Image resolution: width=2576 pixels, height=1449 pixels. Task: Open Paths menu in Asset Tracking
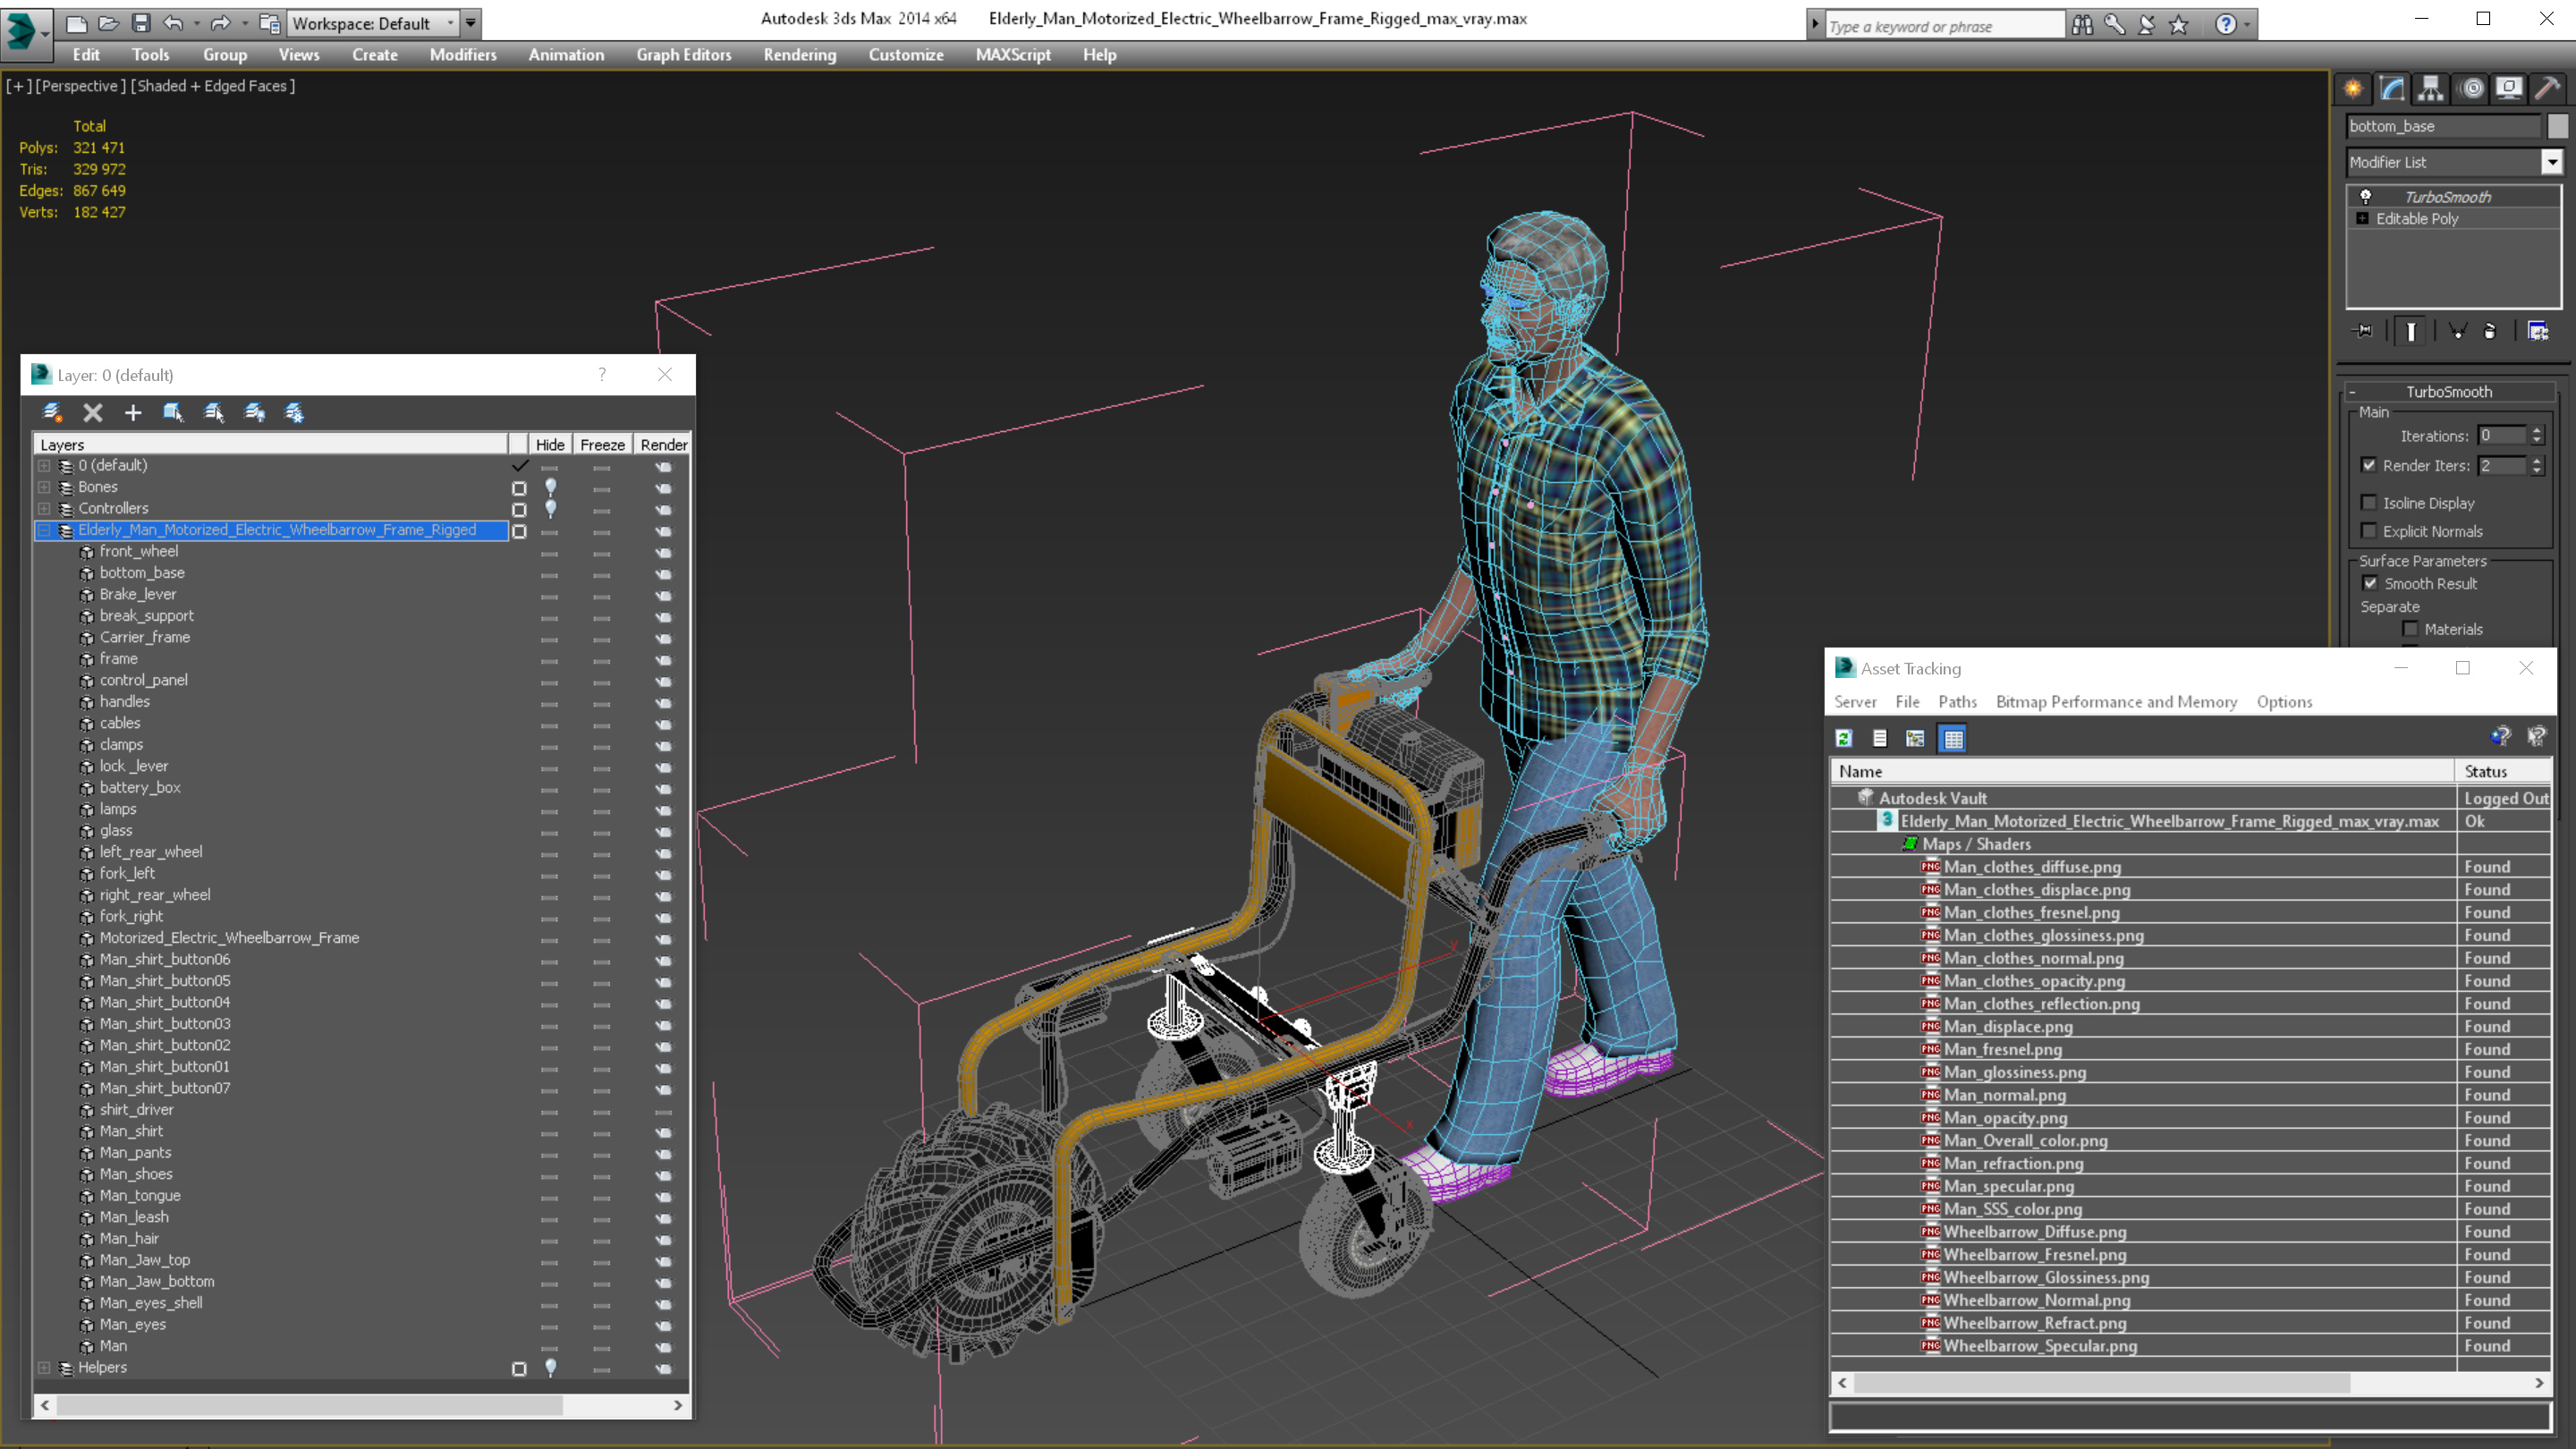coord(1957,702)
